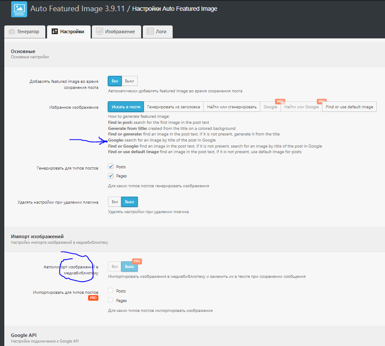Choose Find or use default image option

coord(349,107)
